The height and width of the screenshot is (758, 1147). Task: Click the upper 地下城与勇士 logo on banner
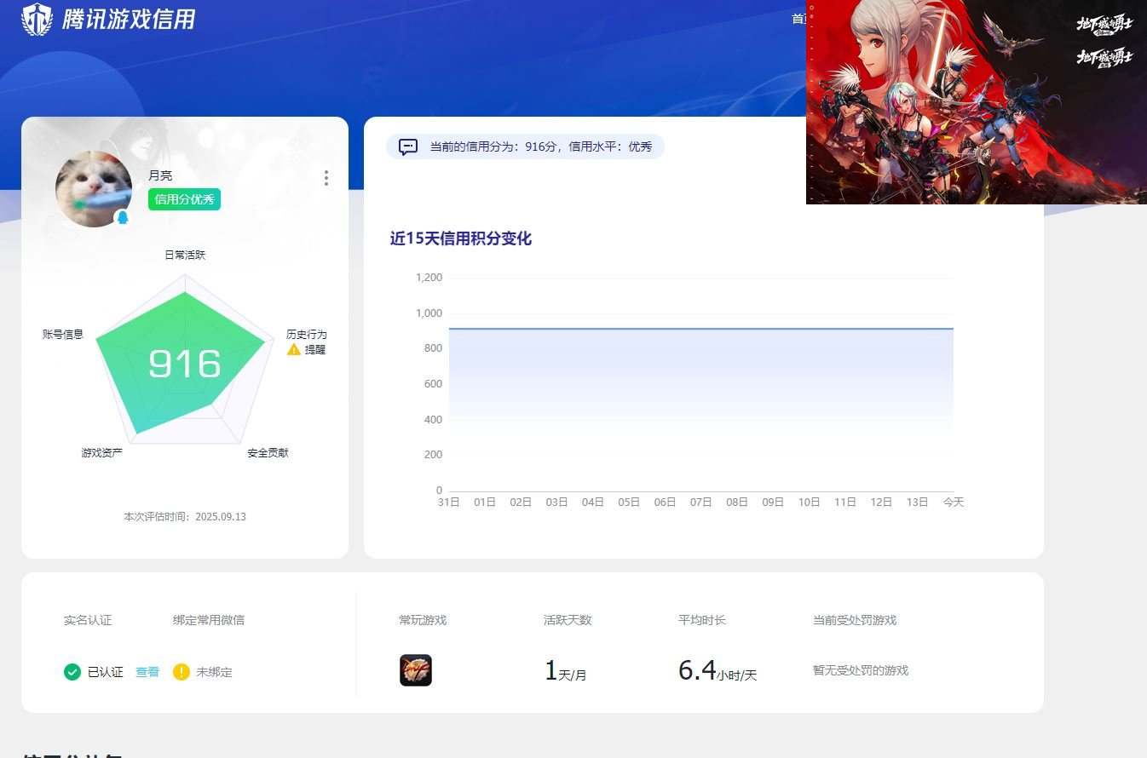click(x=1104, y=24)
